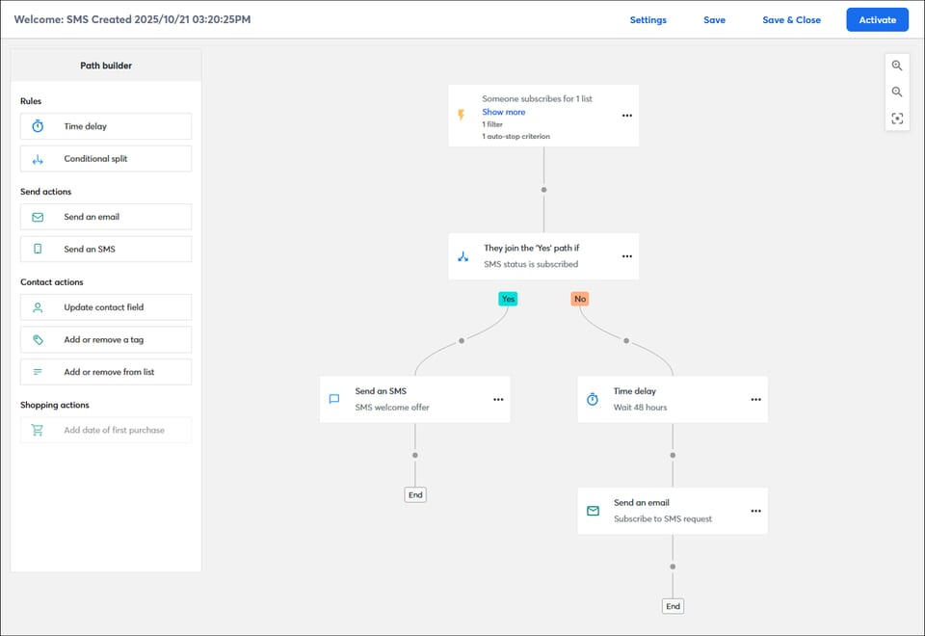The width and height of the screenshot is (925, 636).
Task: Click the End marker under the email path
Action: click(x=673, y=606)
